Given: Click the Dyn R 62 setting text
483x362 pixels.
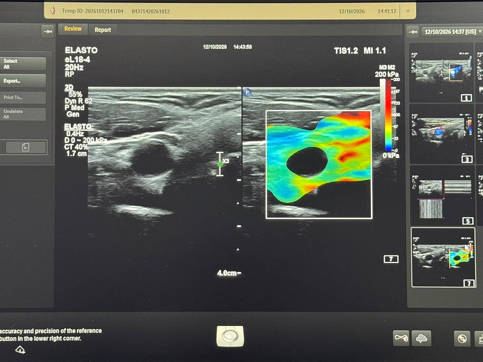Looking at the screenshot, I should [x=78, y=101].
